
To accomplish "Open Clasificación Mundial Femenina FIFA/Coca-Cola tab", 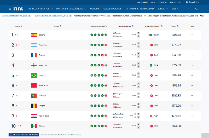I will [x=92, y=16].
